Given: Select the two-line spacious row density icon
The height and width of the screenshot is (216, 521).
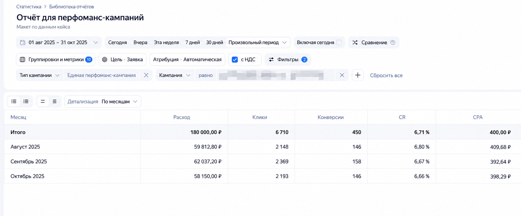Looking at the screenshot, I should (43, 101).
